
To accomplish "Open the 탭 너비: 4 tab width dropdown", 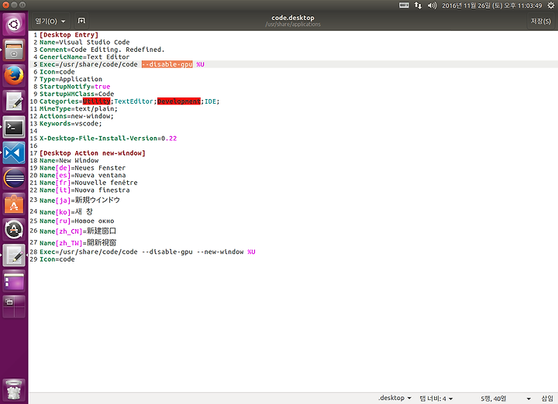I will pyautogui.click(x=436, y=399).
